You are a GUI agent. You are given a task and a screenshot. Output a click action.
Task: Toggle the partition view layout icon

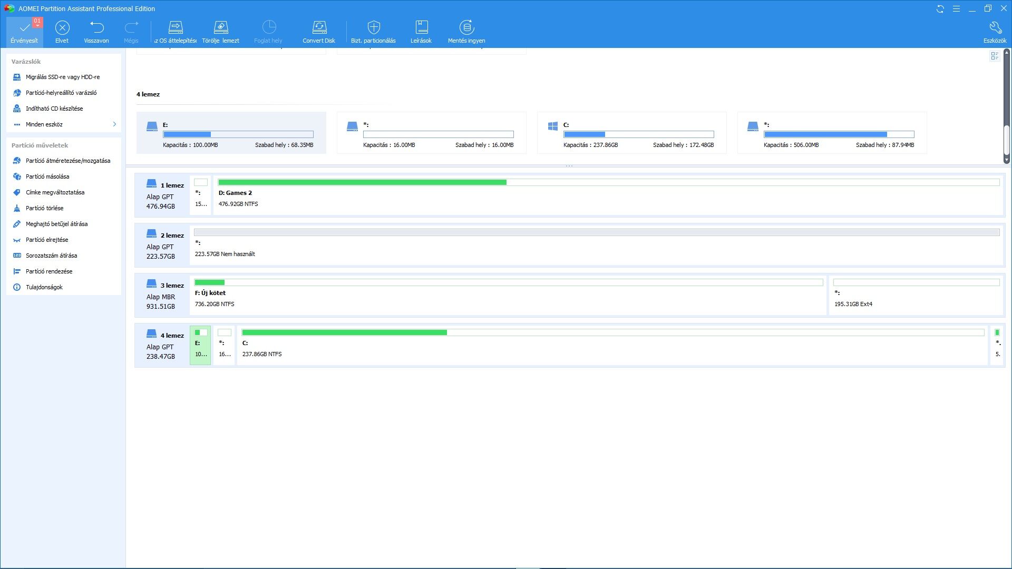pos(995,56)
